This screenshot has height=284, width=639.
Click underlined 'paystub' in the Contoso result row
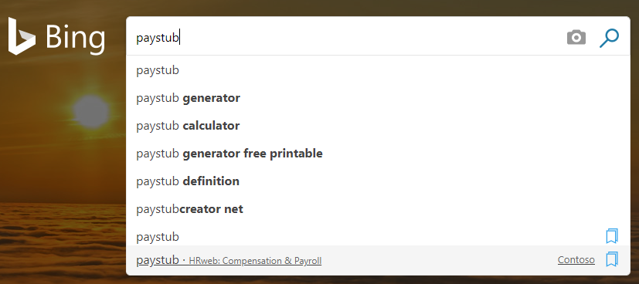pyautogui.click(x=158, y=260)
